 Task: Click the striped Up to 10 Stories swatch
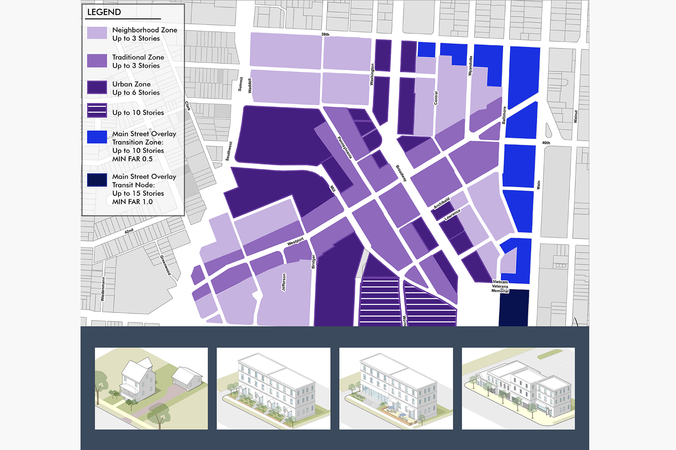point(97,110)
